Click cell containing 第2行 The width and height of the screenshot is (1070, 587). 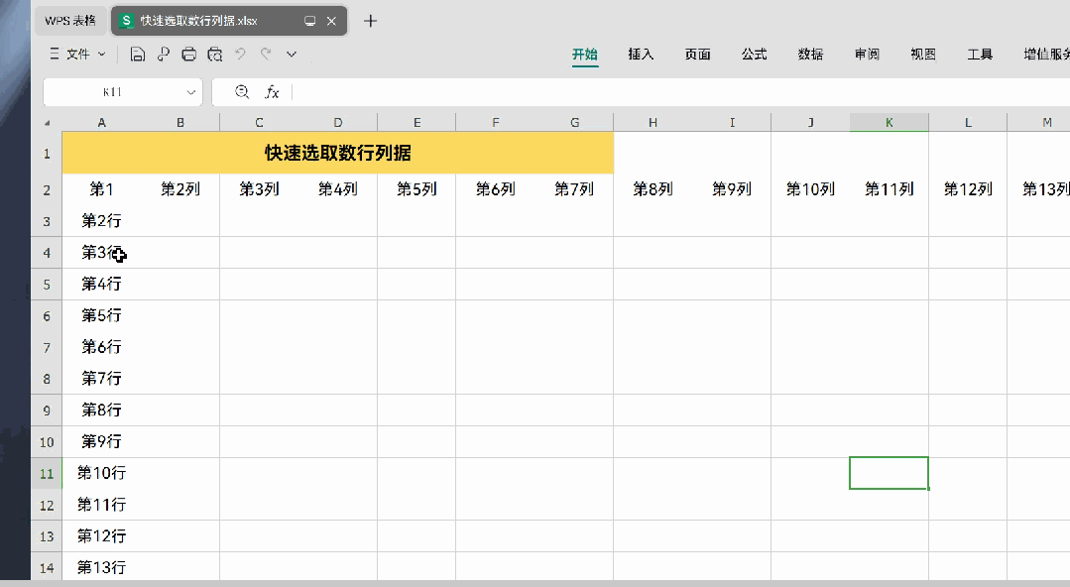point(102,220)
